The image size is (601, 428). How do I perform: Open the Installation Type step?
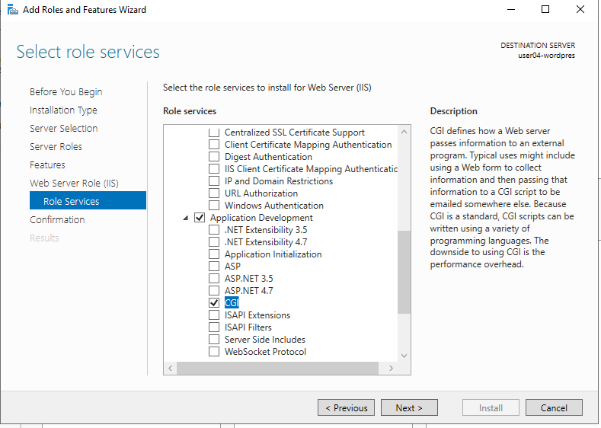[64, 110]
